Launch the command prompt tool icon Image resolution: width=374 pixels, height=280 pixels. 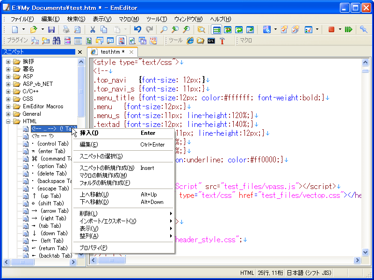(x=211, y=41)
